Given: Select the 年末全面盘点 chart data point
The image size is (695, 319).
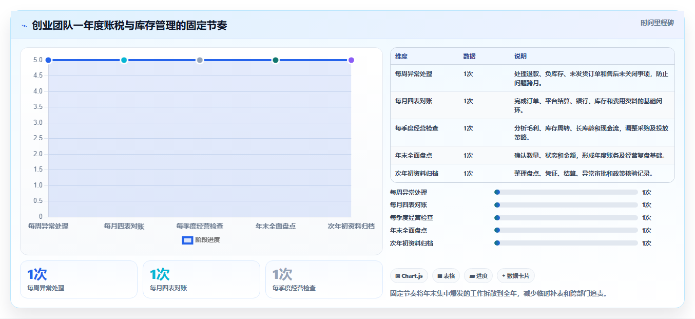Looking at the screenshot, I should [x=276, y=60].
